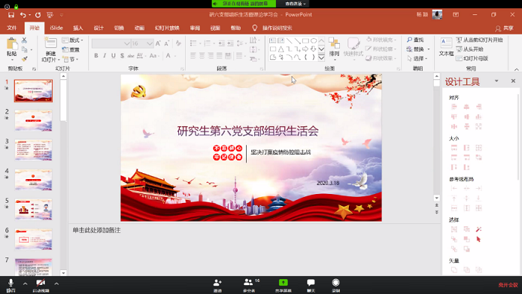Switch to iSlide tab
Screen dimensions: 522x294
pyautogui.click(x=56, y=28)
